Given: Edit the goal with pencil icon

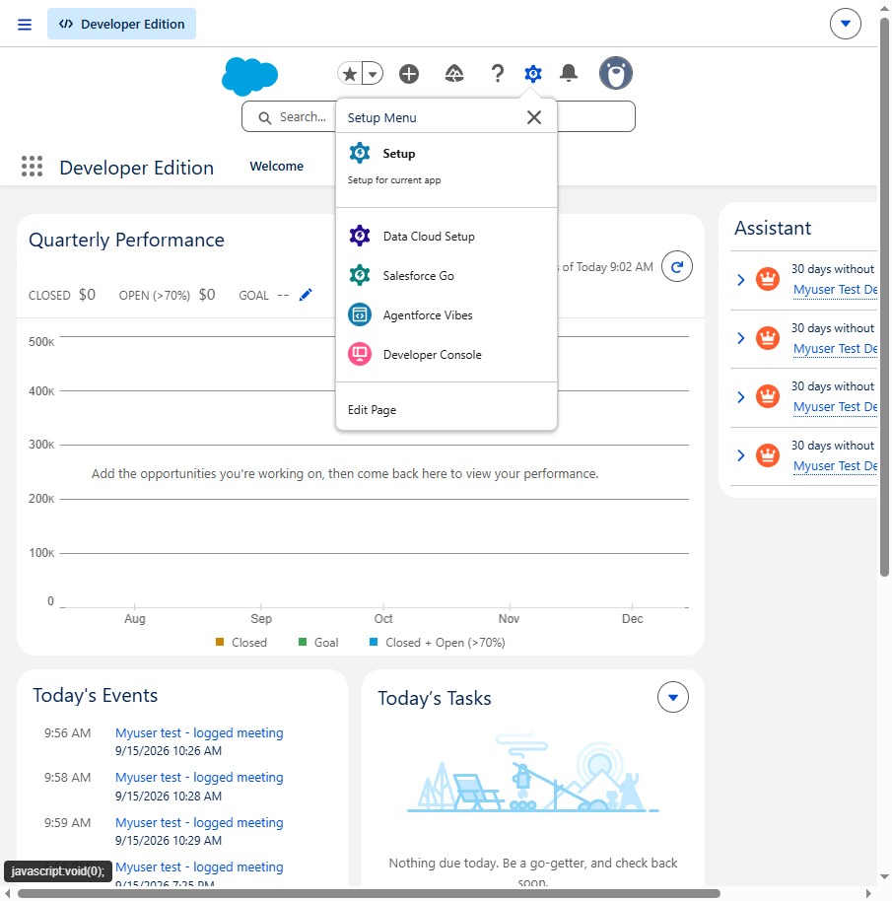Looking at the screenshot, I should coord(306,295).
